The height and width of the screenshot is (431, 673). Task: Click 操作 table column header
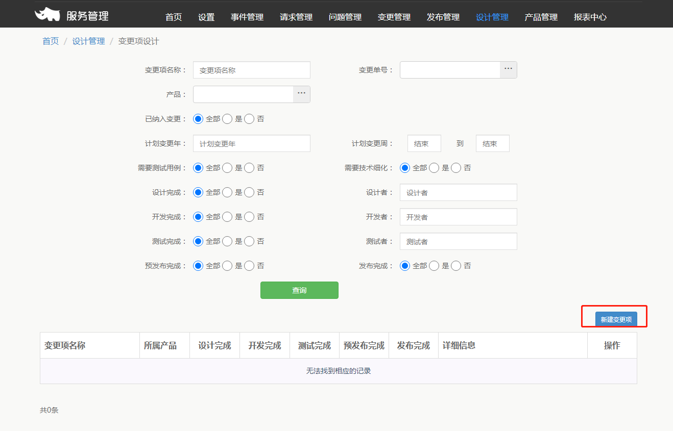coord(612,345)
